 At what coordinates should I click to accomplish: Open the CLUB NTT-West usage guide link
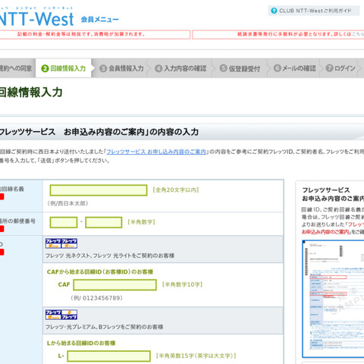pyautogui.click(x=315, y=11)
